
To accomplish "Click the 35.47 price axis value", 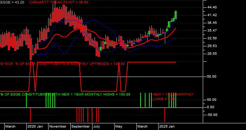I will [x=212, y=31].
